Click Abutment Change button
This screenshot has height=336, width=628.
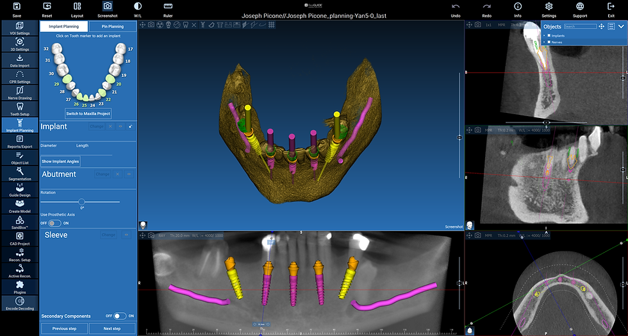point(103,174)
